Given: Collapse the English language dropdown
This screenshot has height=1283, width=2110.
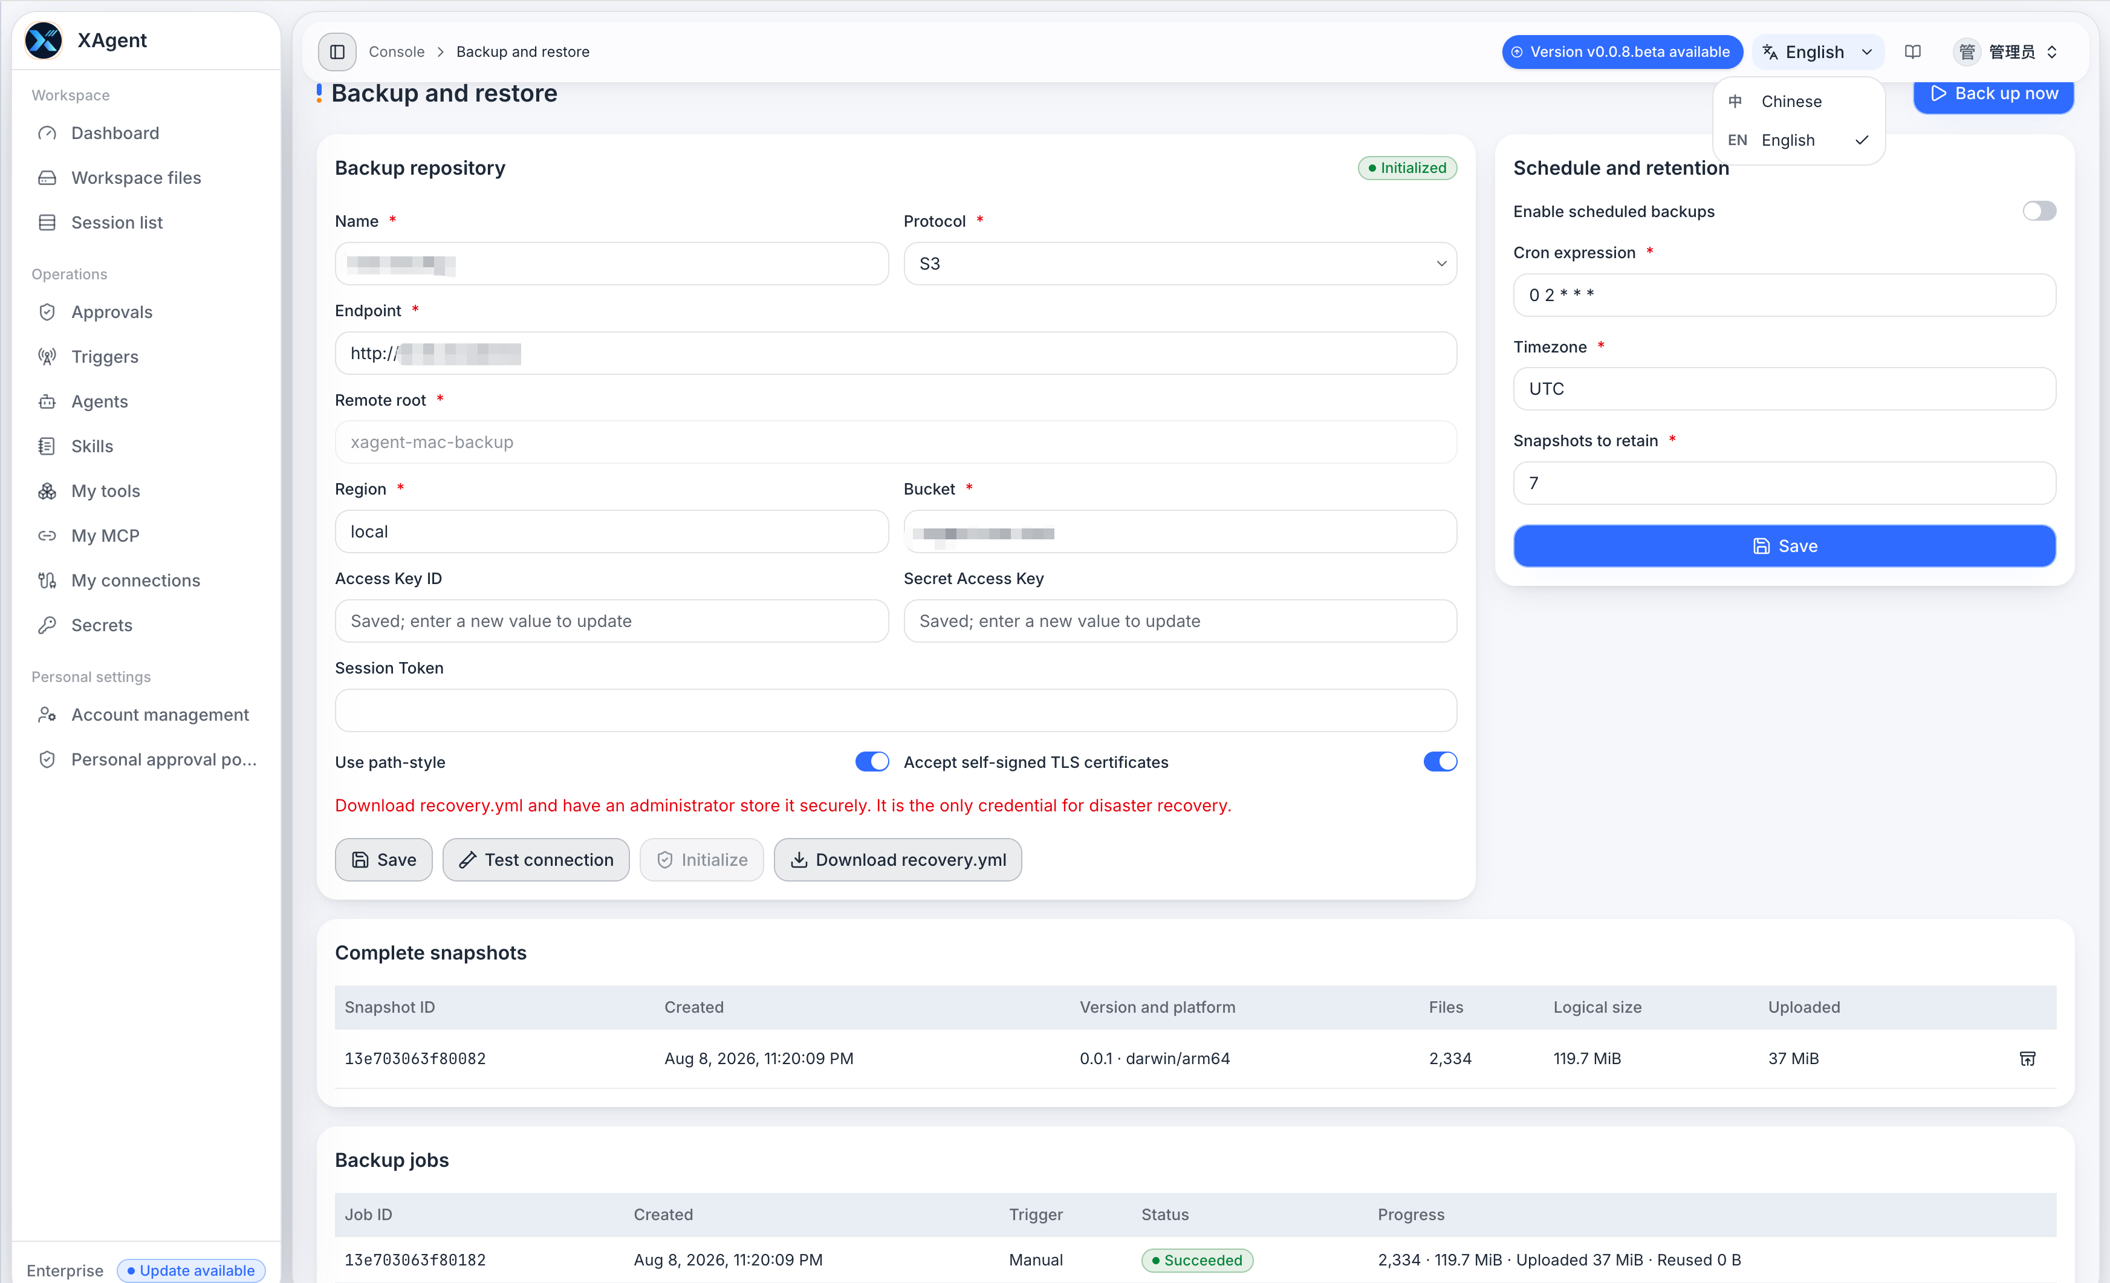Looking at the screenshot, I should pyautogui.click(x=1817, y=52).
